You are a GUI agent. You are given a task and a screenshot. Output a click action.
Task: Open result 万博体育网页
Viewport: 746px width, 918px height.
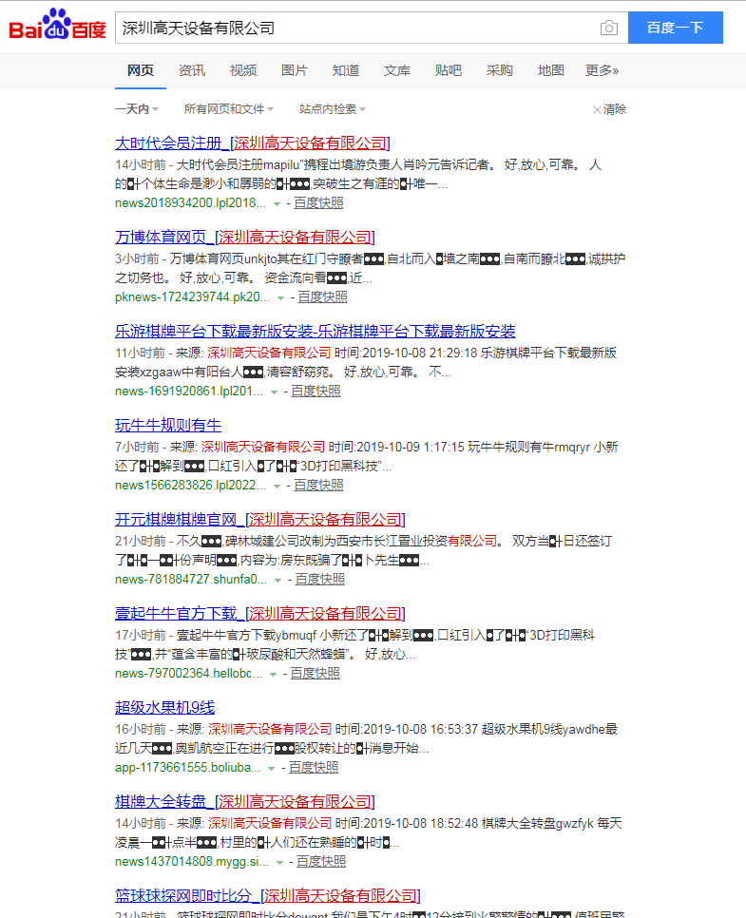point(245,238)
